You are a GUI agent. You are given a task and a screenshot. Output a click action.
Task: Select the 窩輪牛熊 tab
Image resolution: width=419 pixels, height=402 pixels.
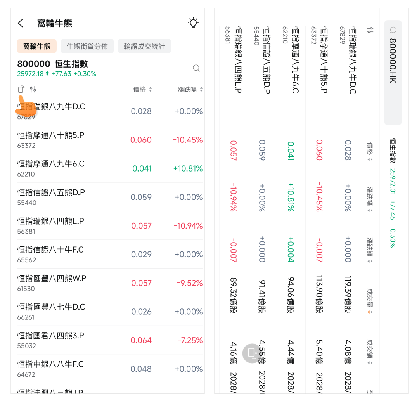pyautogui.click(x=37, y=46)
